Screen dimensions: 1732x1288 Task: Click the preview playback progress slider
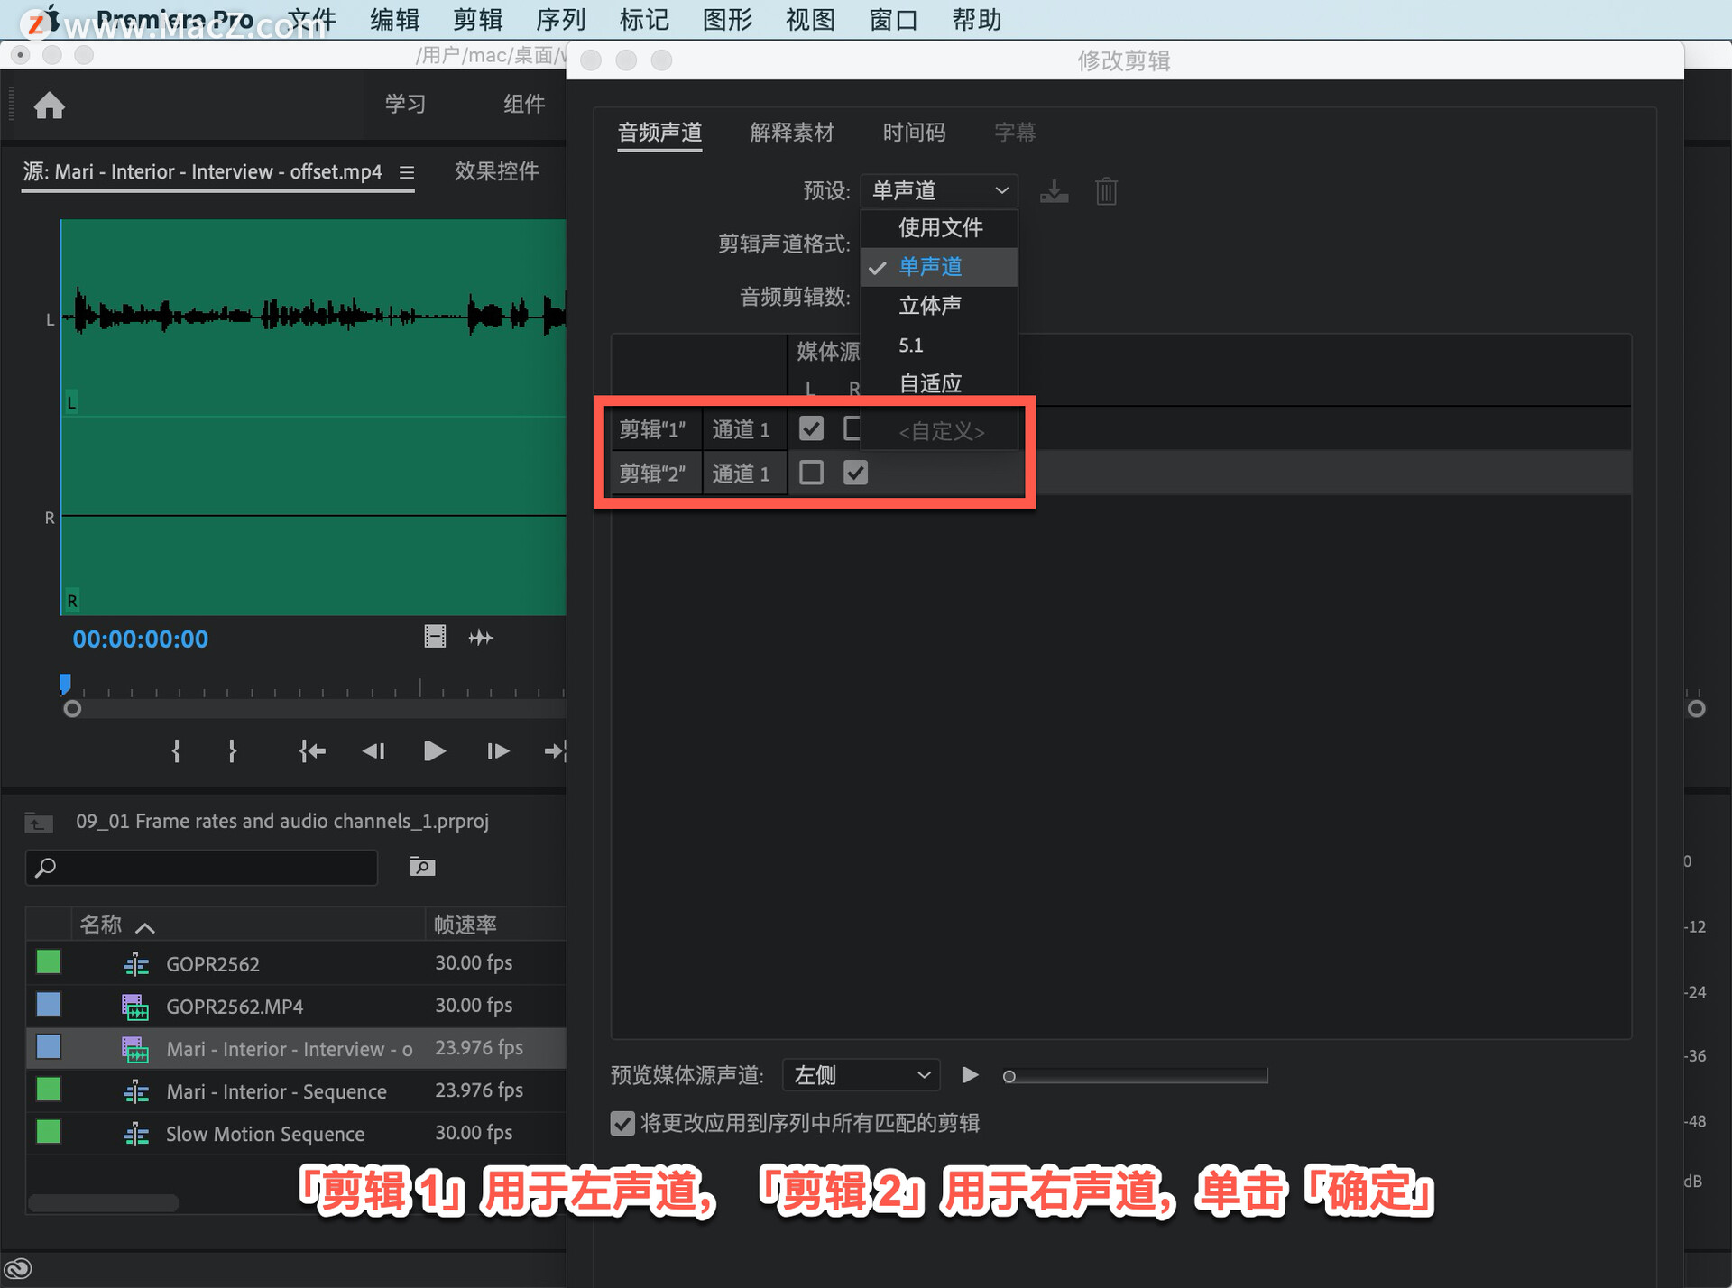point(1137,1075)
